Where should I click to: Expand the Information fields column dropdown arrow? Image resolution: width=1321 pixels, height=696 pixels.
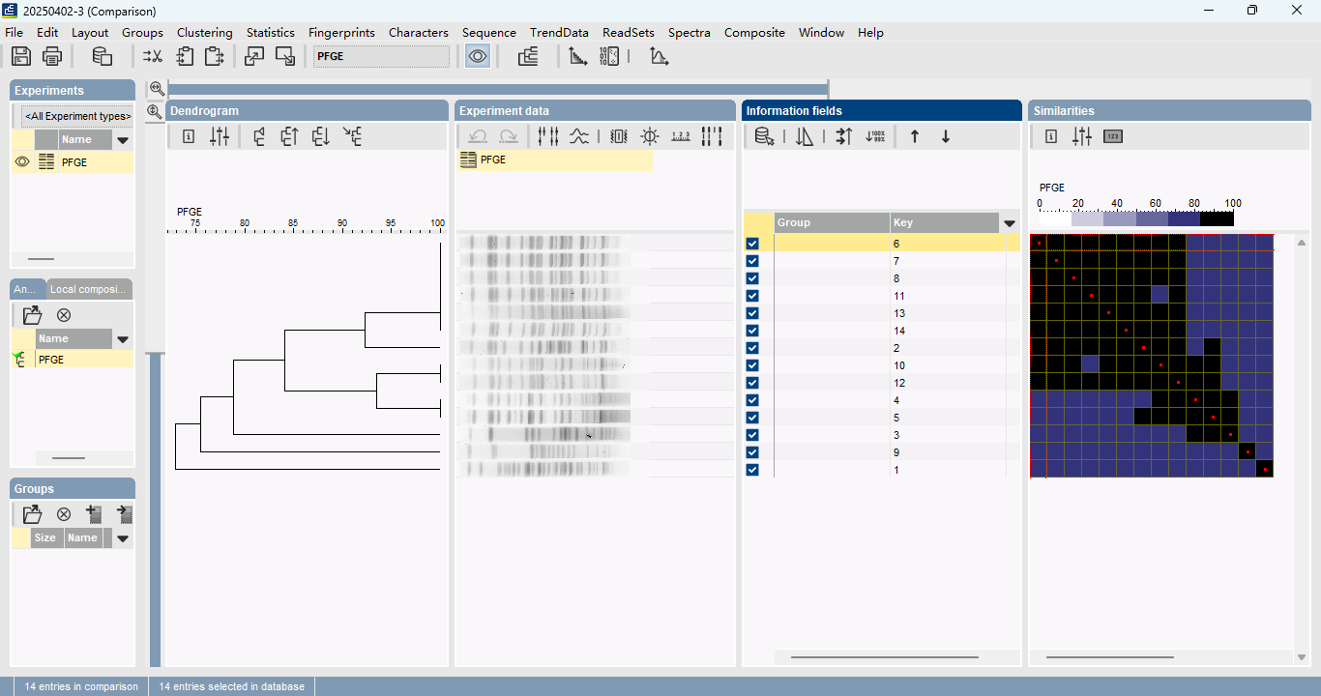(1010, 223)
